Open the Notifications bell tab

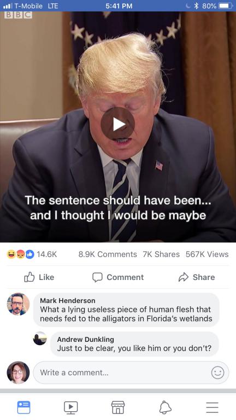coord(165,407)
